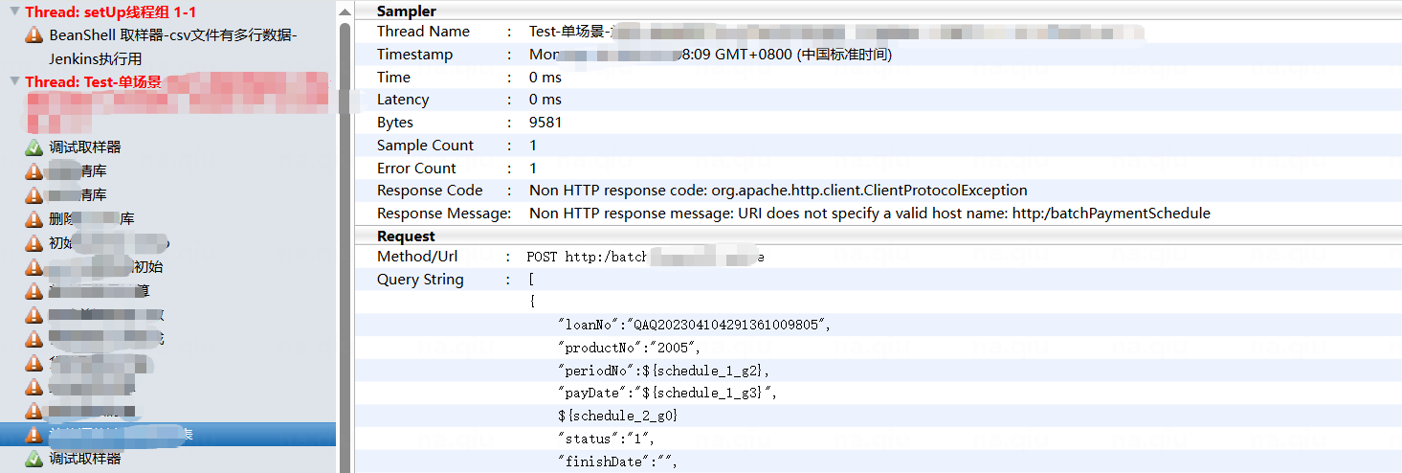Select the first 调试取样器 under Test thread
The height and width of the screenshot is (473, 1402).
pyautogui.click(x=85, y=147)
